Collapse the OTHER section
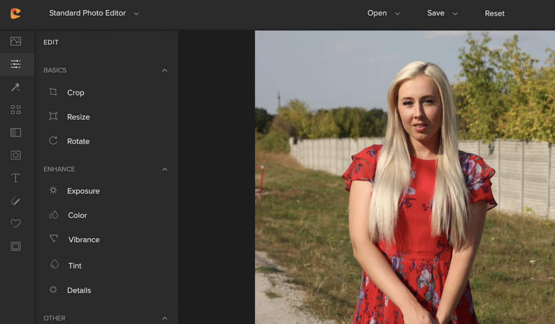Image resolution: width=555 pixels, height=324 pixels. 165,318
